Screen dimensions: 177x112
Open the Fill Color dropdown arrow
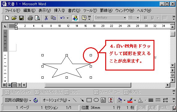124,100
